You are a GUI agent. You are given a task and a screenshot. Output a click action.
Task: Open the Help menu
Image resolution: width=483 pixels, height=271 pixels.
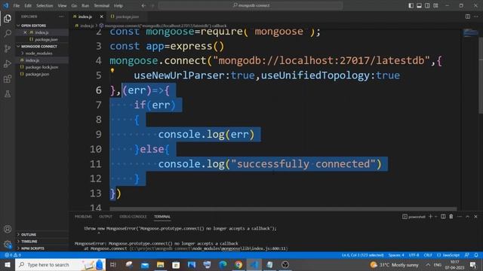pyautogui.click(x=118, y=5)
